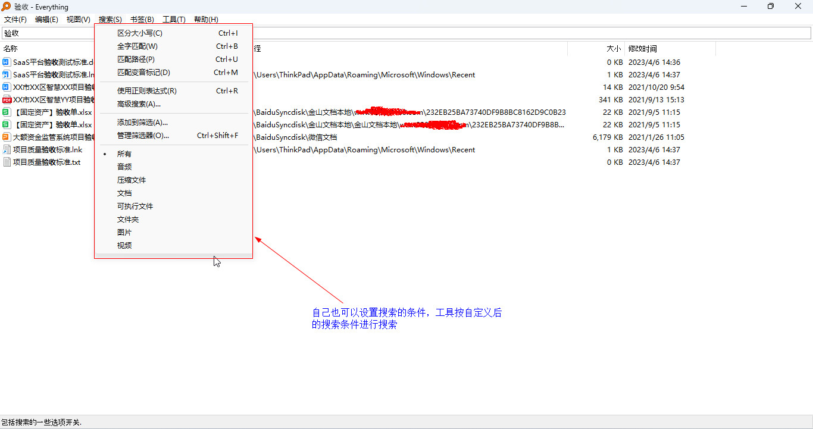Image resolution: width=813 pixels, height=429 pixels.
Task: Click the date 2021/9/13 15:13
Action: point(656,100)
